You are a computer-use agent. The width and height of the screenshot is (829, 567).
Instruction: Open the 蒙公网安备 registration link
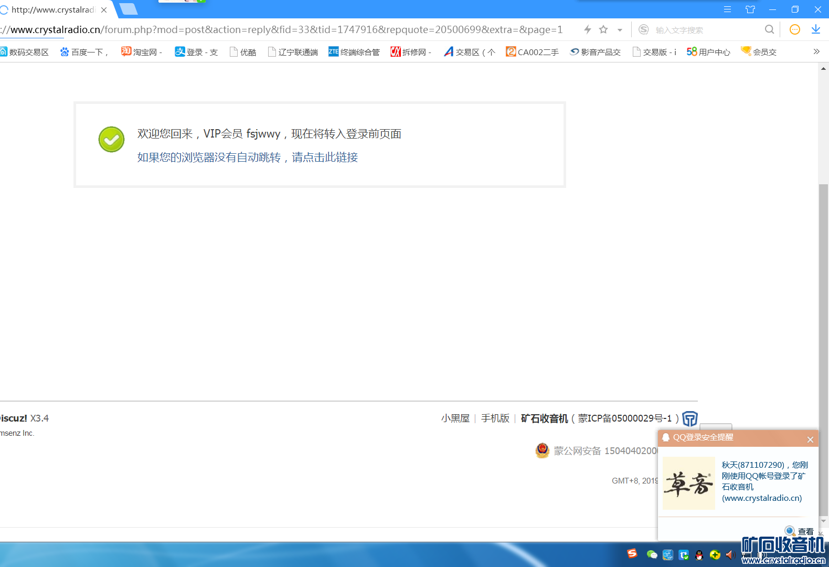[606, 451]
